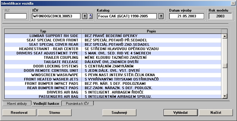Click the scroll down arrow of the list
This screenshot has height=121, width=237.
click(224, 96)
